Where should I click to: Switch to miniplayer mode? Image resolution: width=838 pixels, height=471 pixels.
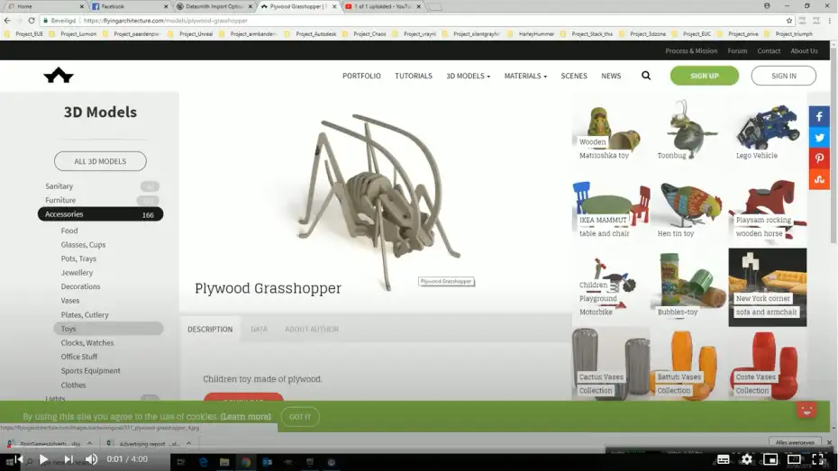click(x=770, y=459)
